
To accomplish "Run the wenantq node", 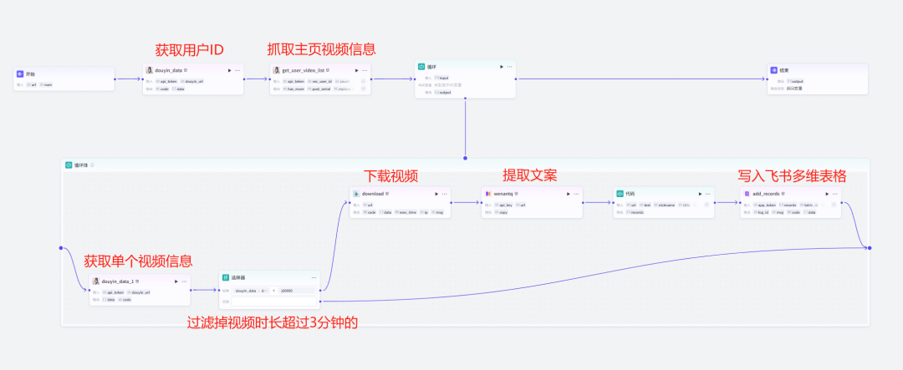I will [569, 194].
